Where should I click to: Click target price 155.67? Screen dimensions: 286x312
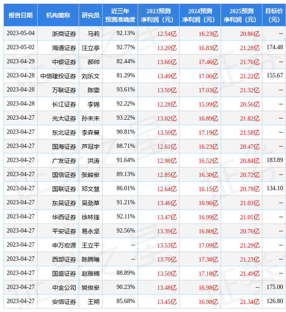[274, 75]
